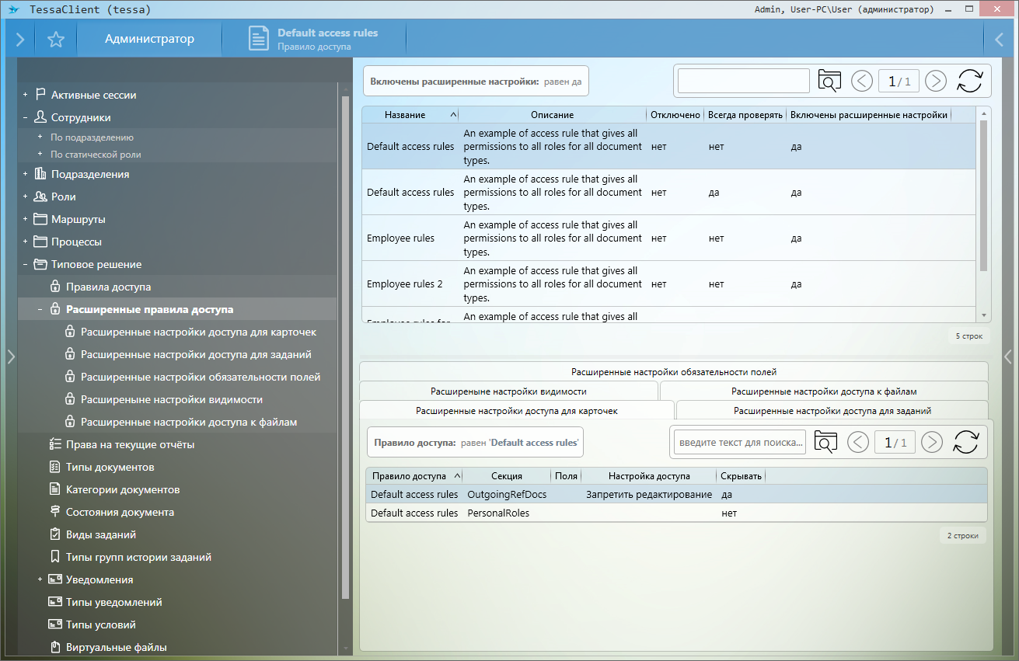Image resolution: width=1019 pixels, height=661 pixels.
Task: Click the Default access rules document icon
Action: click(259, 39)
